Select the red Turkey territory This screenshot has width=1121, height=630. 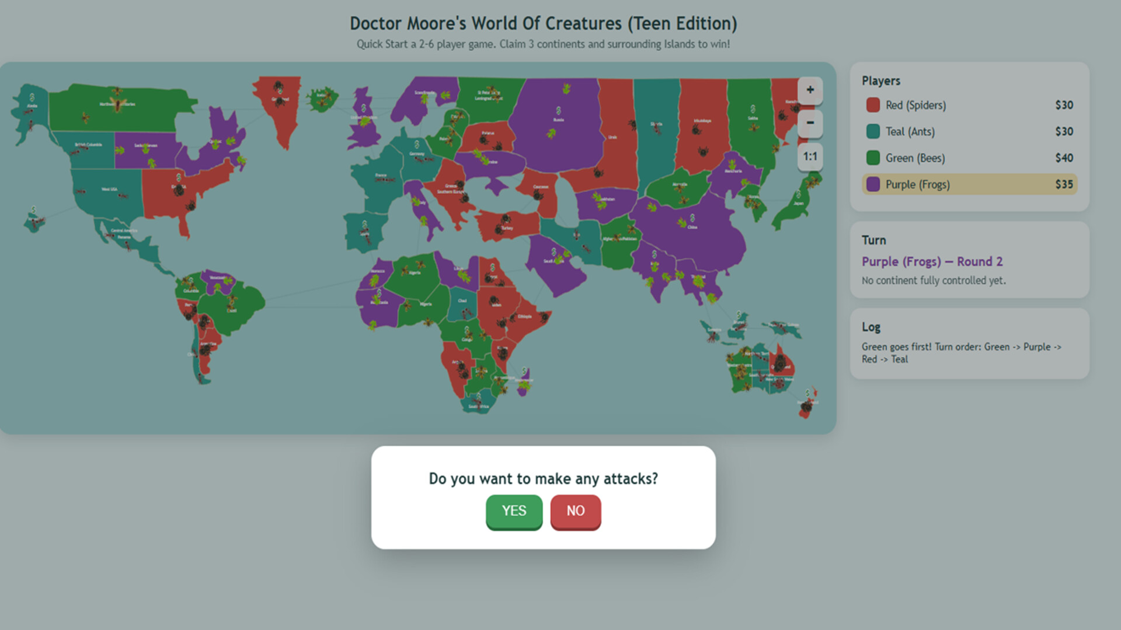[507, 226]
